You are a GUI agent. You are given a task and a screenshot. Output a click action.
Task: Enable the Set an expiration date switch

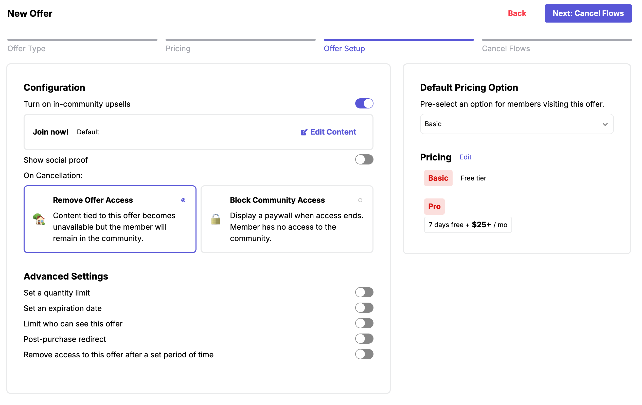364,308
